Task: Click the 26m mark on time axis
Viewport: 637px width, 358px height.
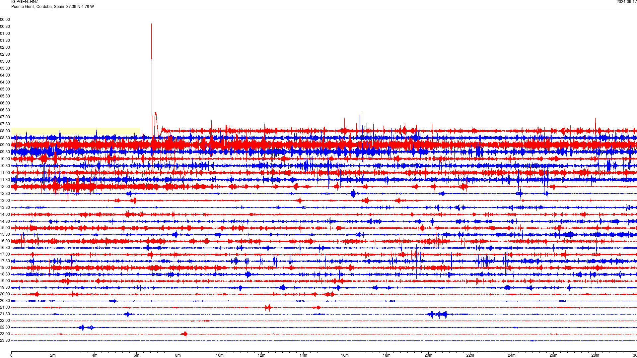Action: click(553, 355)
